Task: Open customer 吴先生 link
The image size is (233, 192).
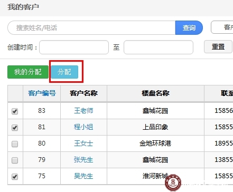Action: coord(83,176)
